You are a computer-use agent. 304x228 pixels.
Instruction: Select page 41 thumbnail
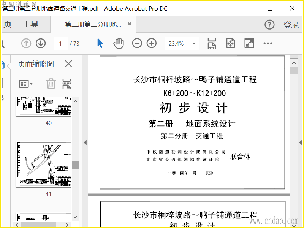[44, 165]
